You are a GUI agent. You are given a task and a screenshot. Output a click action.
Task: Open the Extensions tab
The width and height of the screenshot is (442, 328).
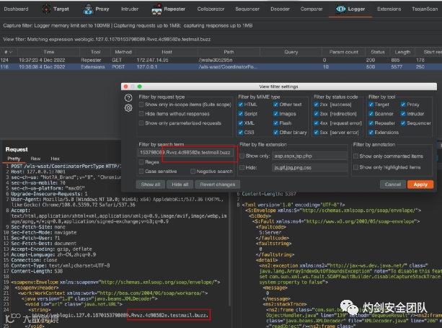tap(389, 9)
